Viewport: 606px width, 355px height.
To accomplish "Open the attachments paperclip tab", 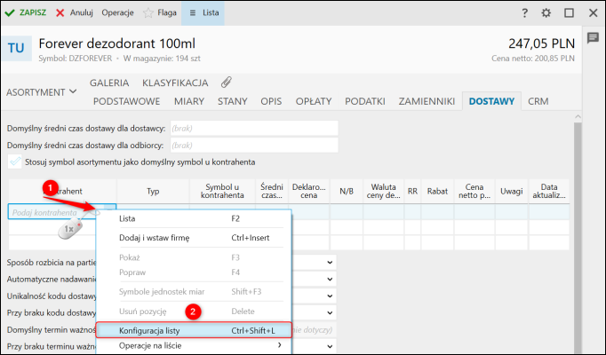I will click(x=227, y=83).
